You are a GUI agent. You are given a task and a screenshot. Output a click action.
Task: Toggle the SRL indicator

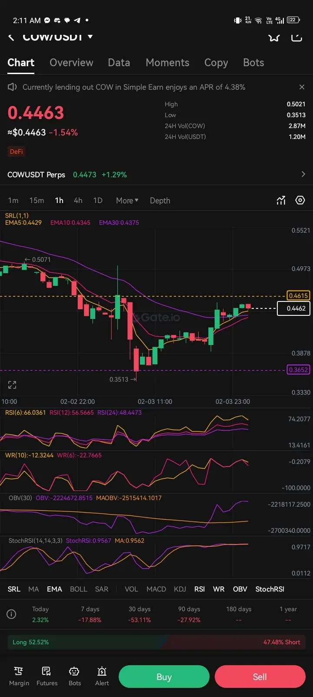point(14,589)
